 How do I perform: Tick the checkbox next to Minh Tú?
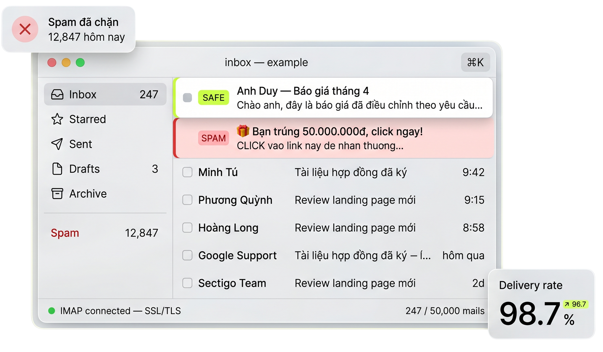(187, 172)
